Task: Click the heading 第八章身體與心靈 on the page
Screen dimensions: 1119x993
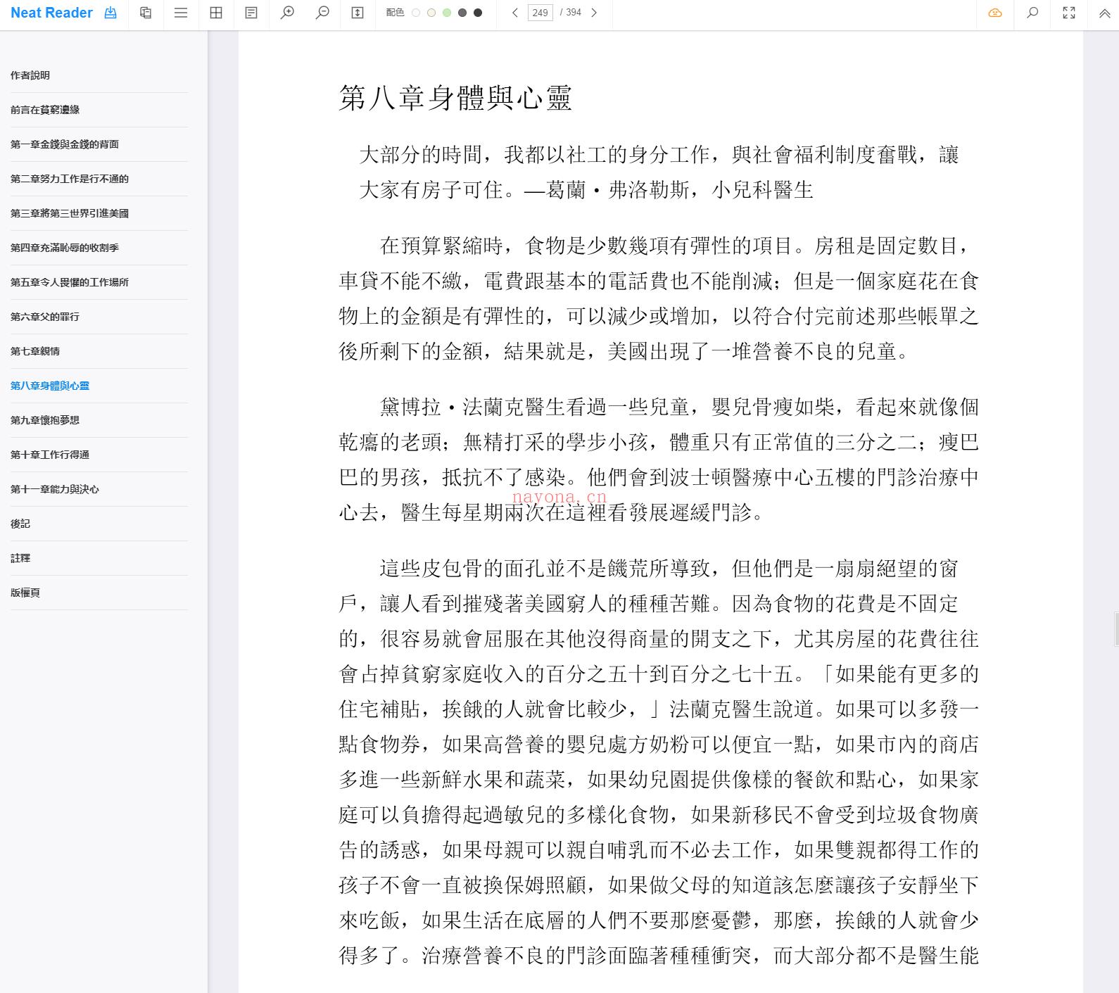Action: (x=455, y=98)
